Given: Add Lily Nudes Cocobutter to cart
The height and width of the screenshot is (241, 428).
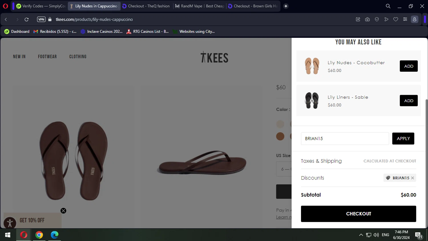Looking at the screenshot, I should 409,66.
